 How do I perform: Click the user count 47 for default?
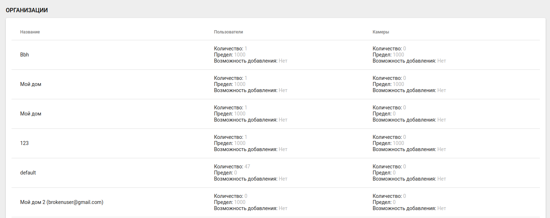tap(247, 167)
